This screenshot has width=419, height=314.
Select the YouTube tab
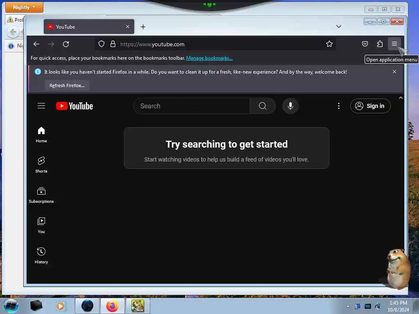(89, 27)
